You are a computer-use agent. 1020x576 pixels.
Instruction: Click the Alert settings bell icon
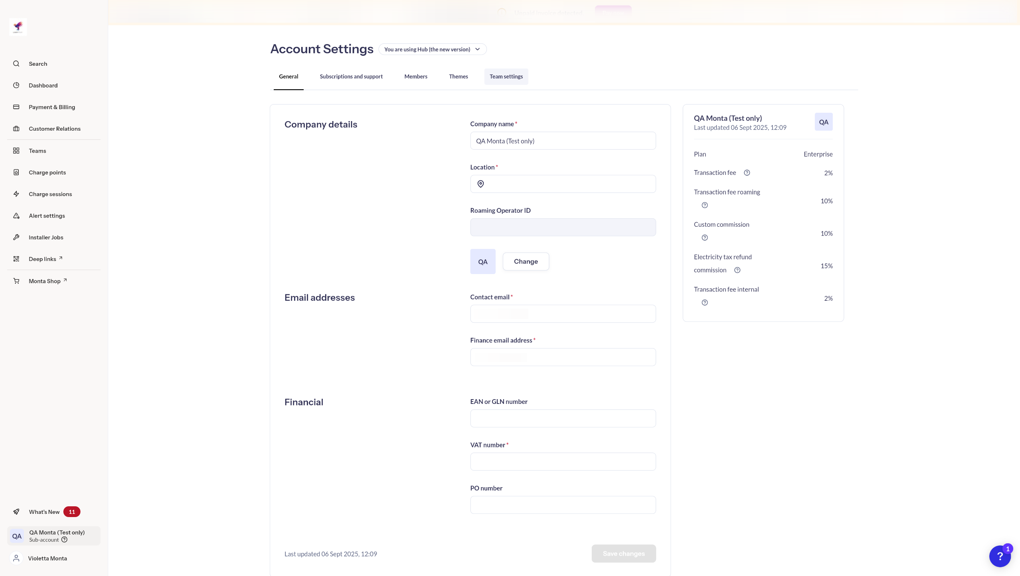16,216
